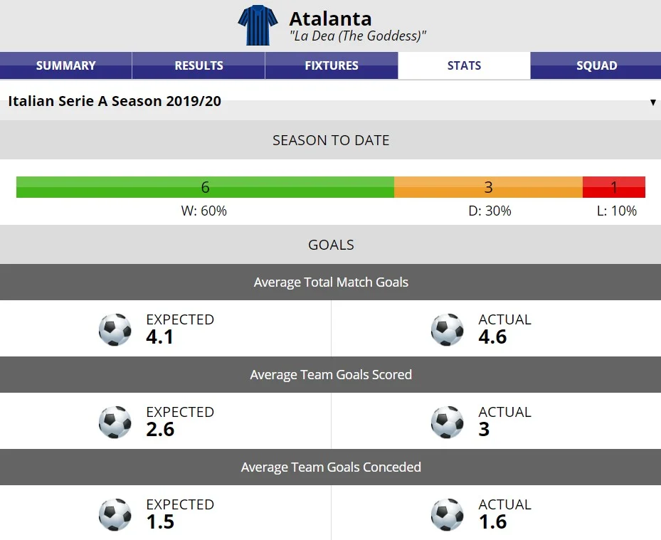Go to the Fixtures tab
Image resolution: width=661 pixels, height=540 pixels.
coord(332,65)
